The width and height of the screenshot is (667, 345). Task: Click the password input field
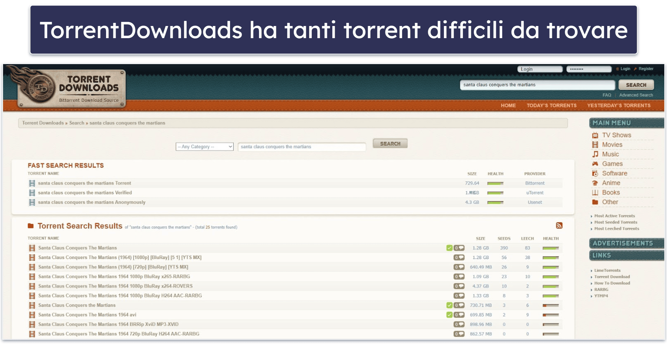[589, 69]
